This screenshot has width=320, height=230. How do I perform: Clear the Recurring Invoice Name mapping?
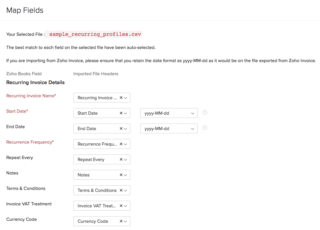point(121,98)
